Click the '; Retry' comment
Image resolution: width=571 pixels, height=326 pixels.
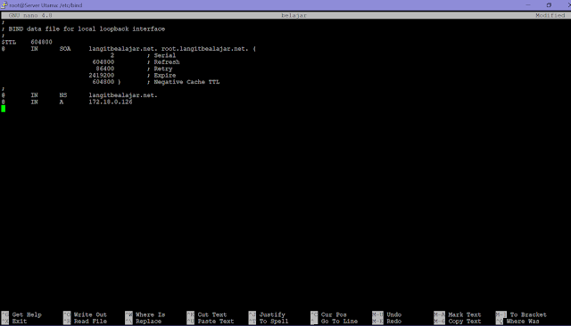pos(160,69)
